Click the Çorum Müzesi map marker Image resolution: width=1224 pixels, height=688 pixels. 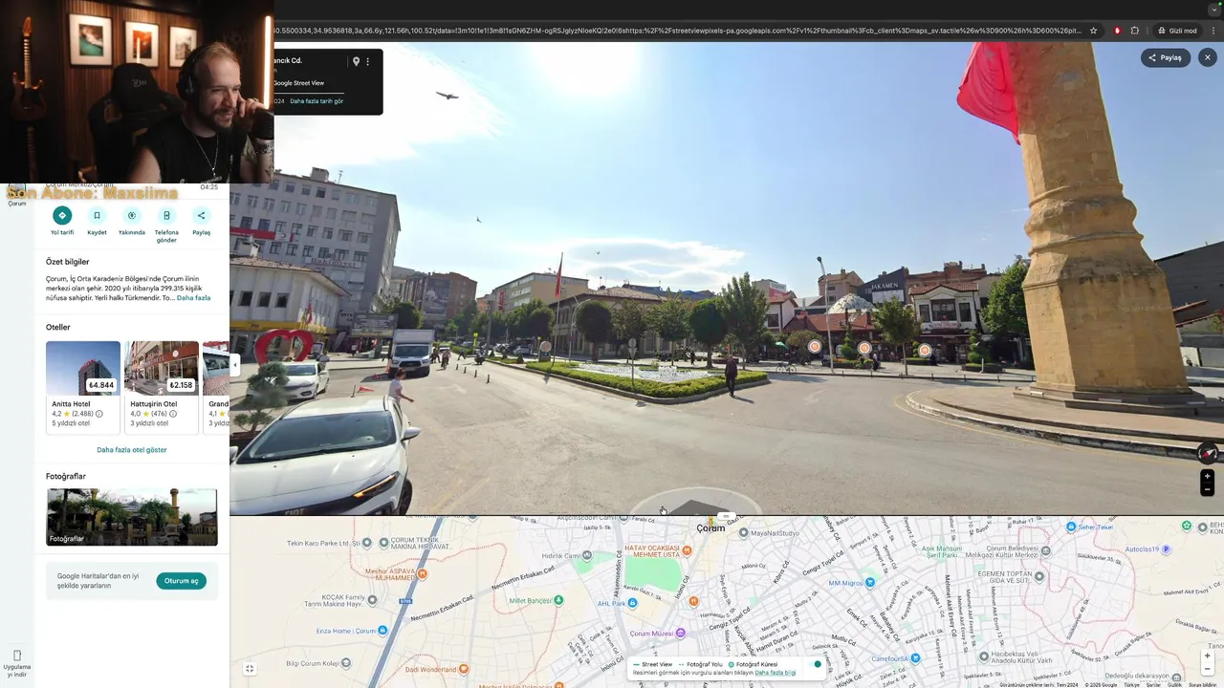(x=681, y=633)
